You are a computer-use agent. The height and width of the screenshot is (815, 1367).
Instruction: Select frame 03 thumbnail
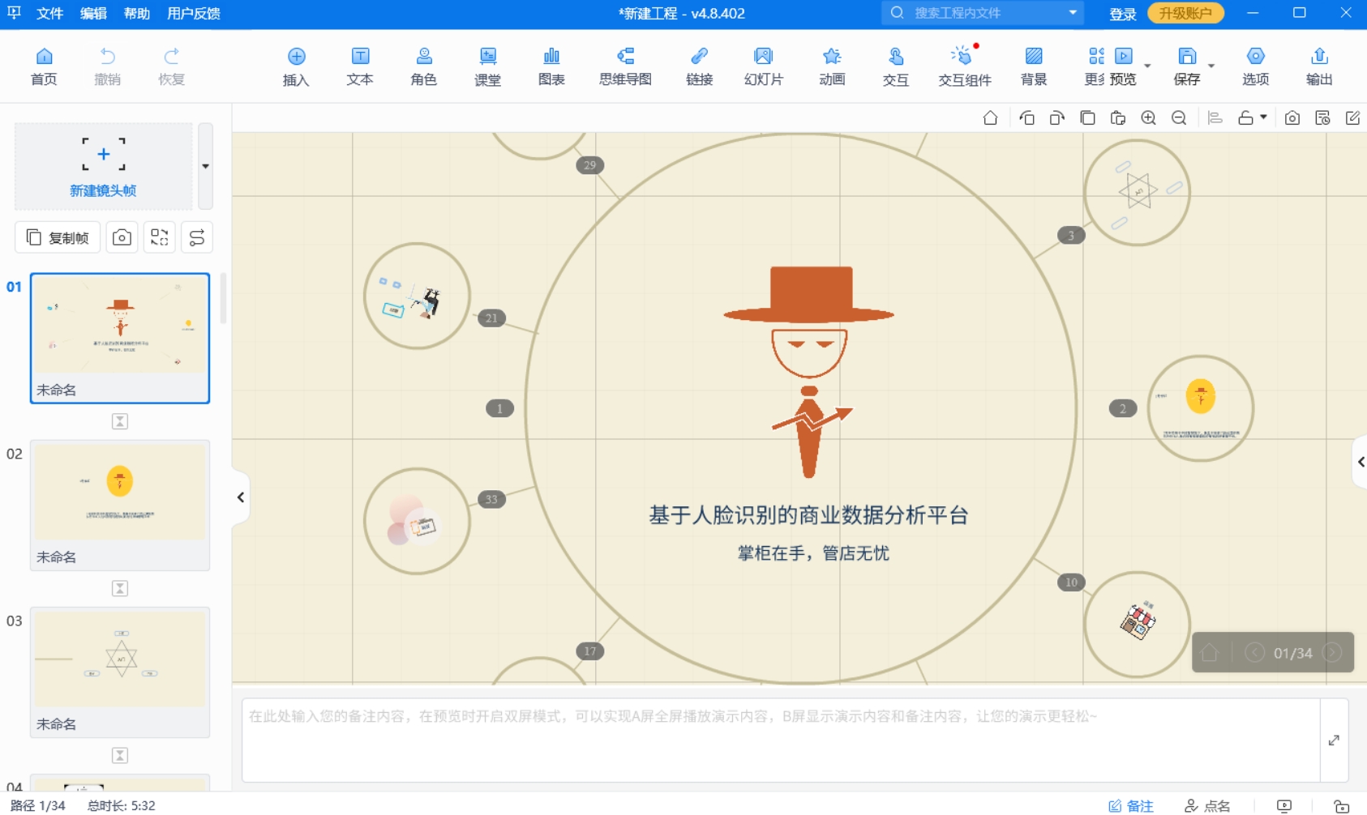pyautogui.click(x=120, y=672)
